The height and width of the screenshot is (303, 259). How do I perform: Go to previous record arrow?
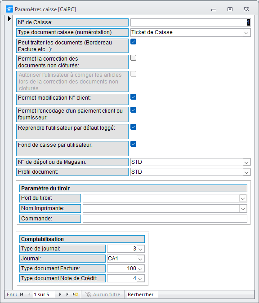tap(29, 294)
